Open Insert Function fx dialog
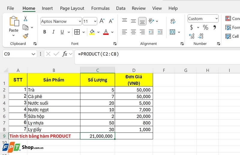The height and width of the screenshot is (155, 240). click(x=65, y=54)
